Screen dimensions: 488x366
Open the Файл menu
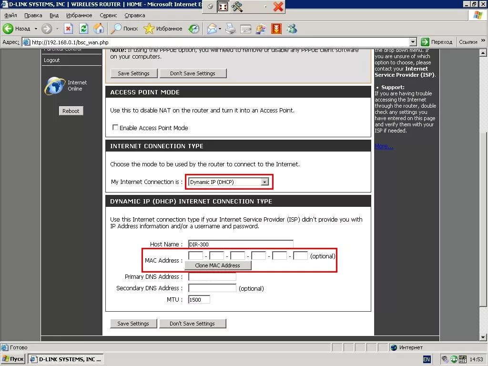[x=10, y=15]
